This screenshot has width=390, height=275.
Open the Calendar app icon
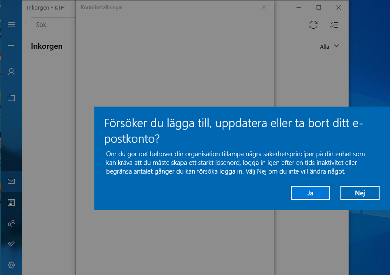(x=11, y=202)
